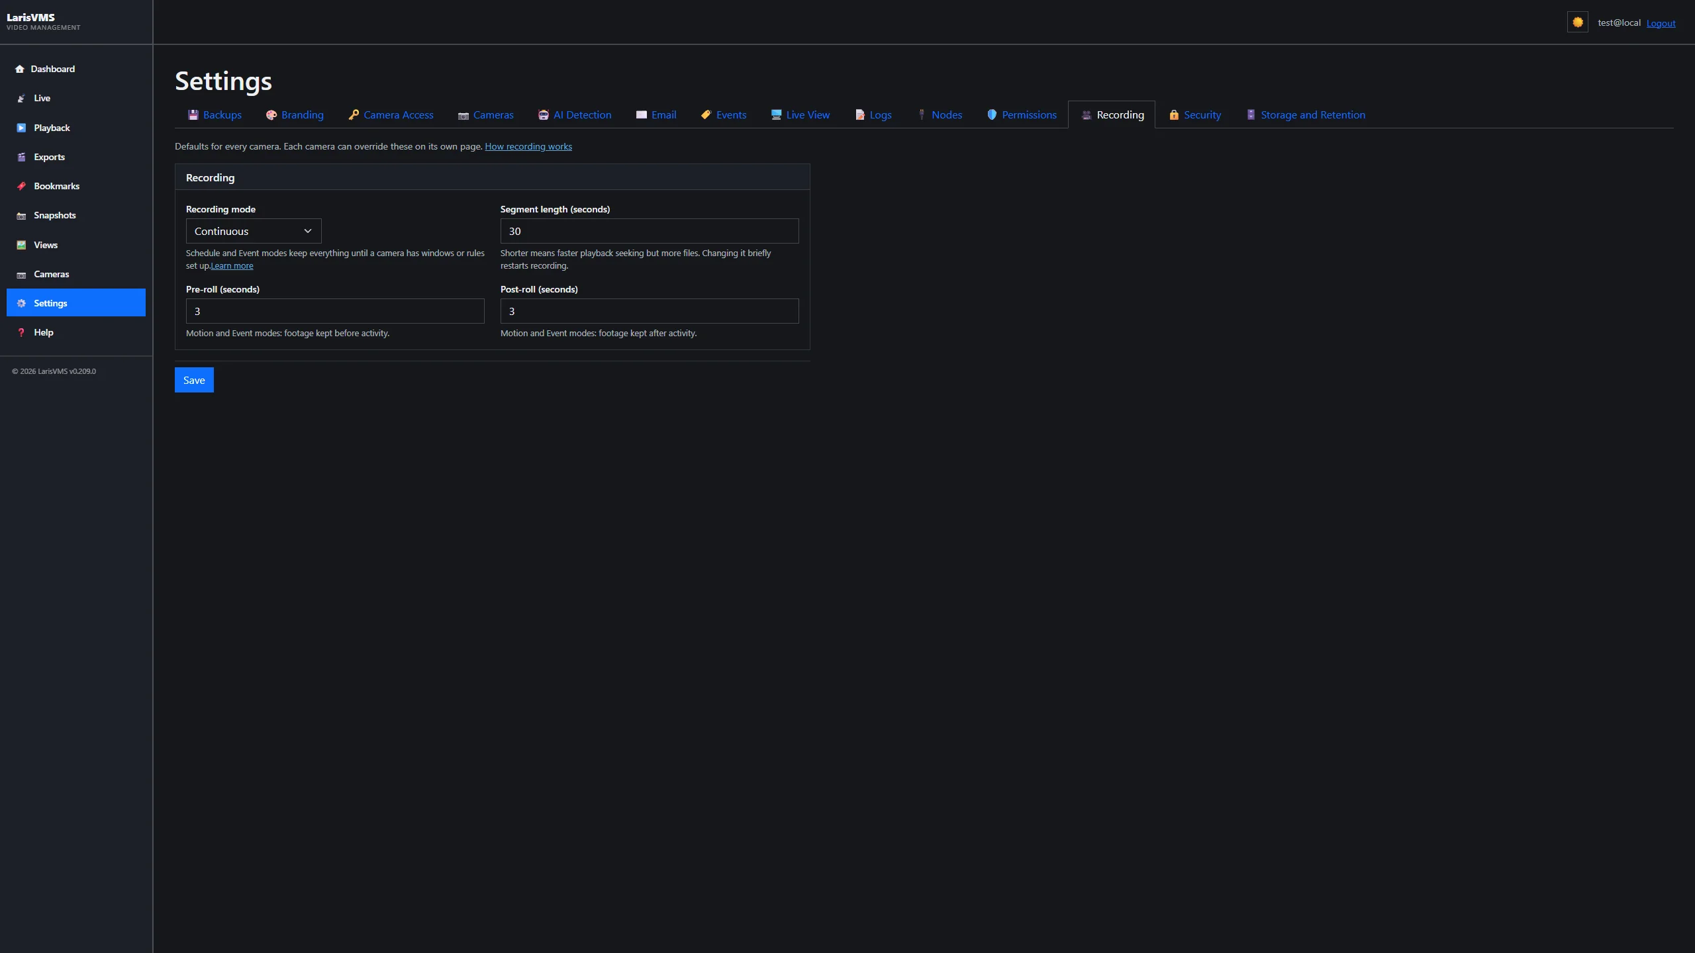Open the How recording works link
The width and height of the screenshot is (1695, 953).
click(528, 146)
